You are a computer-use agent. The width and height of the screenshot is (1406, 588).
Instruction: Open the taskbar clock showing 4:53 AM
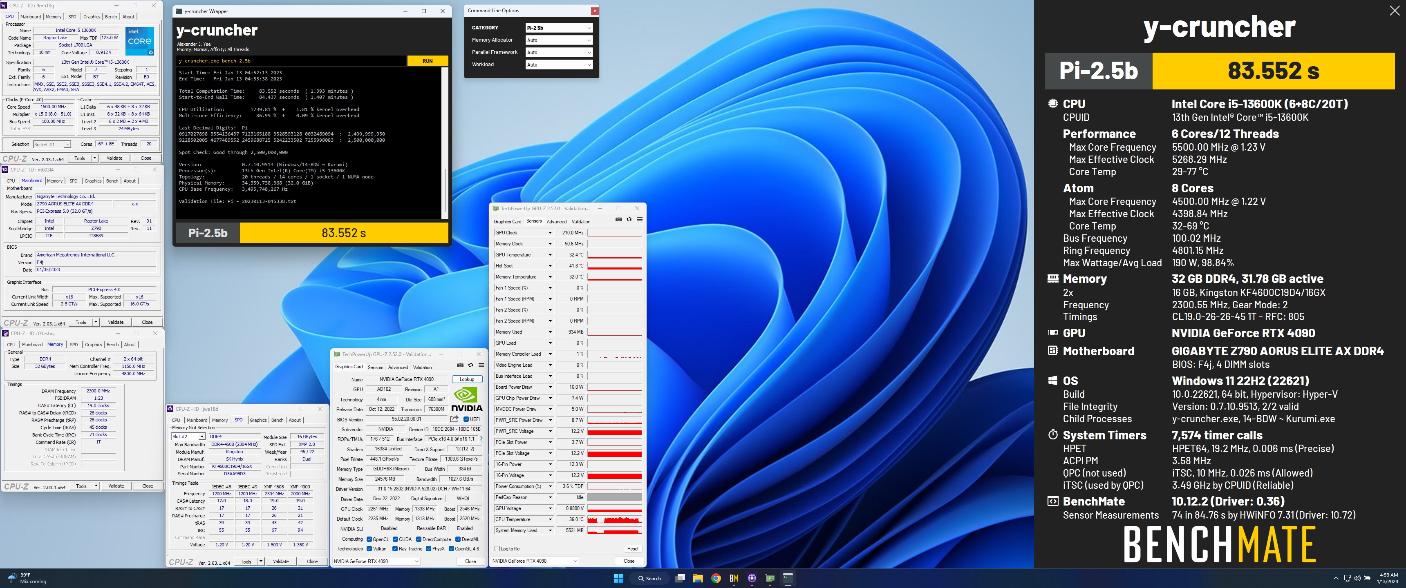[x=1388, y=578]
